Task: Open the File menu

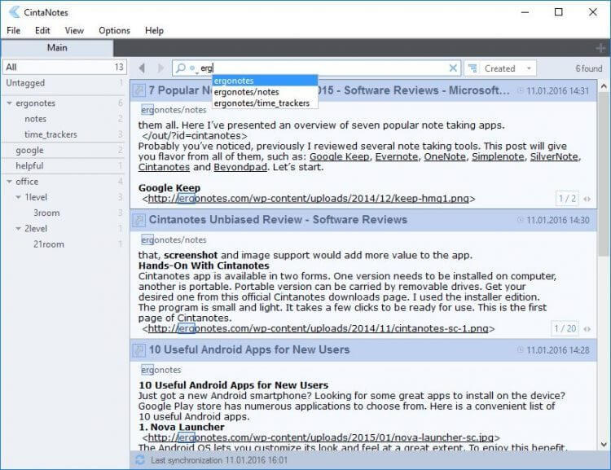Action: [14, 30]
